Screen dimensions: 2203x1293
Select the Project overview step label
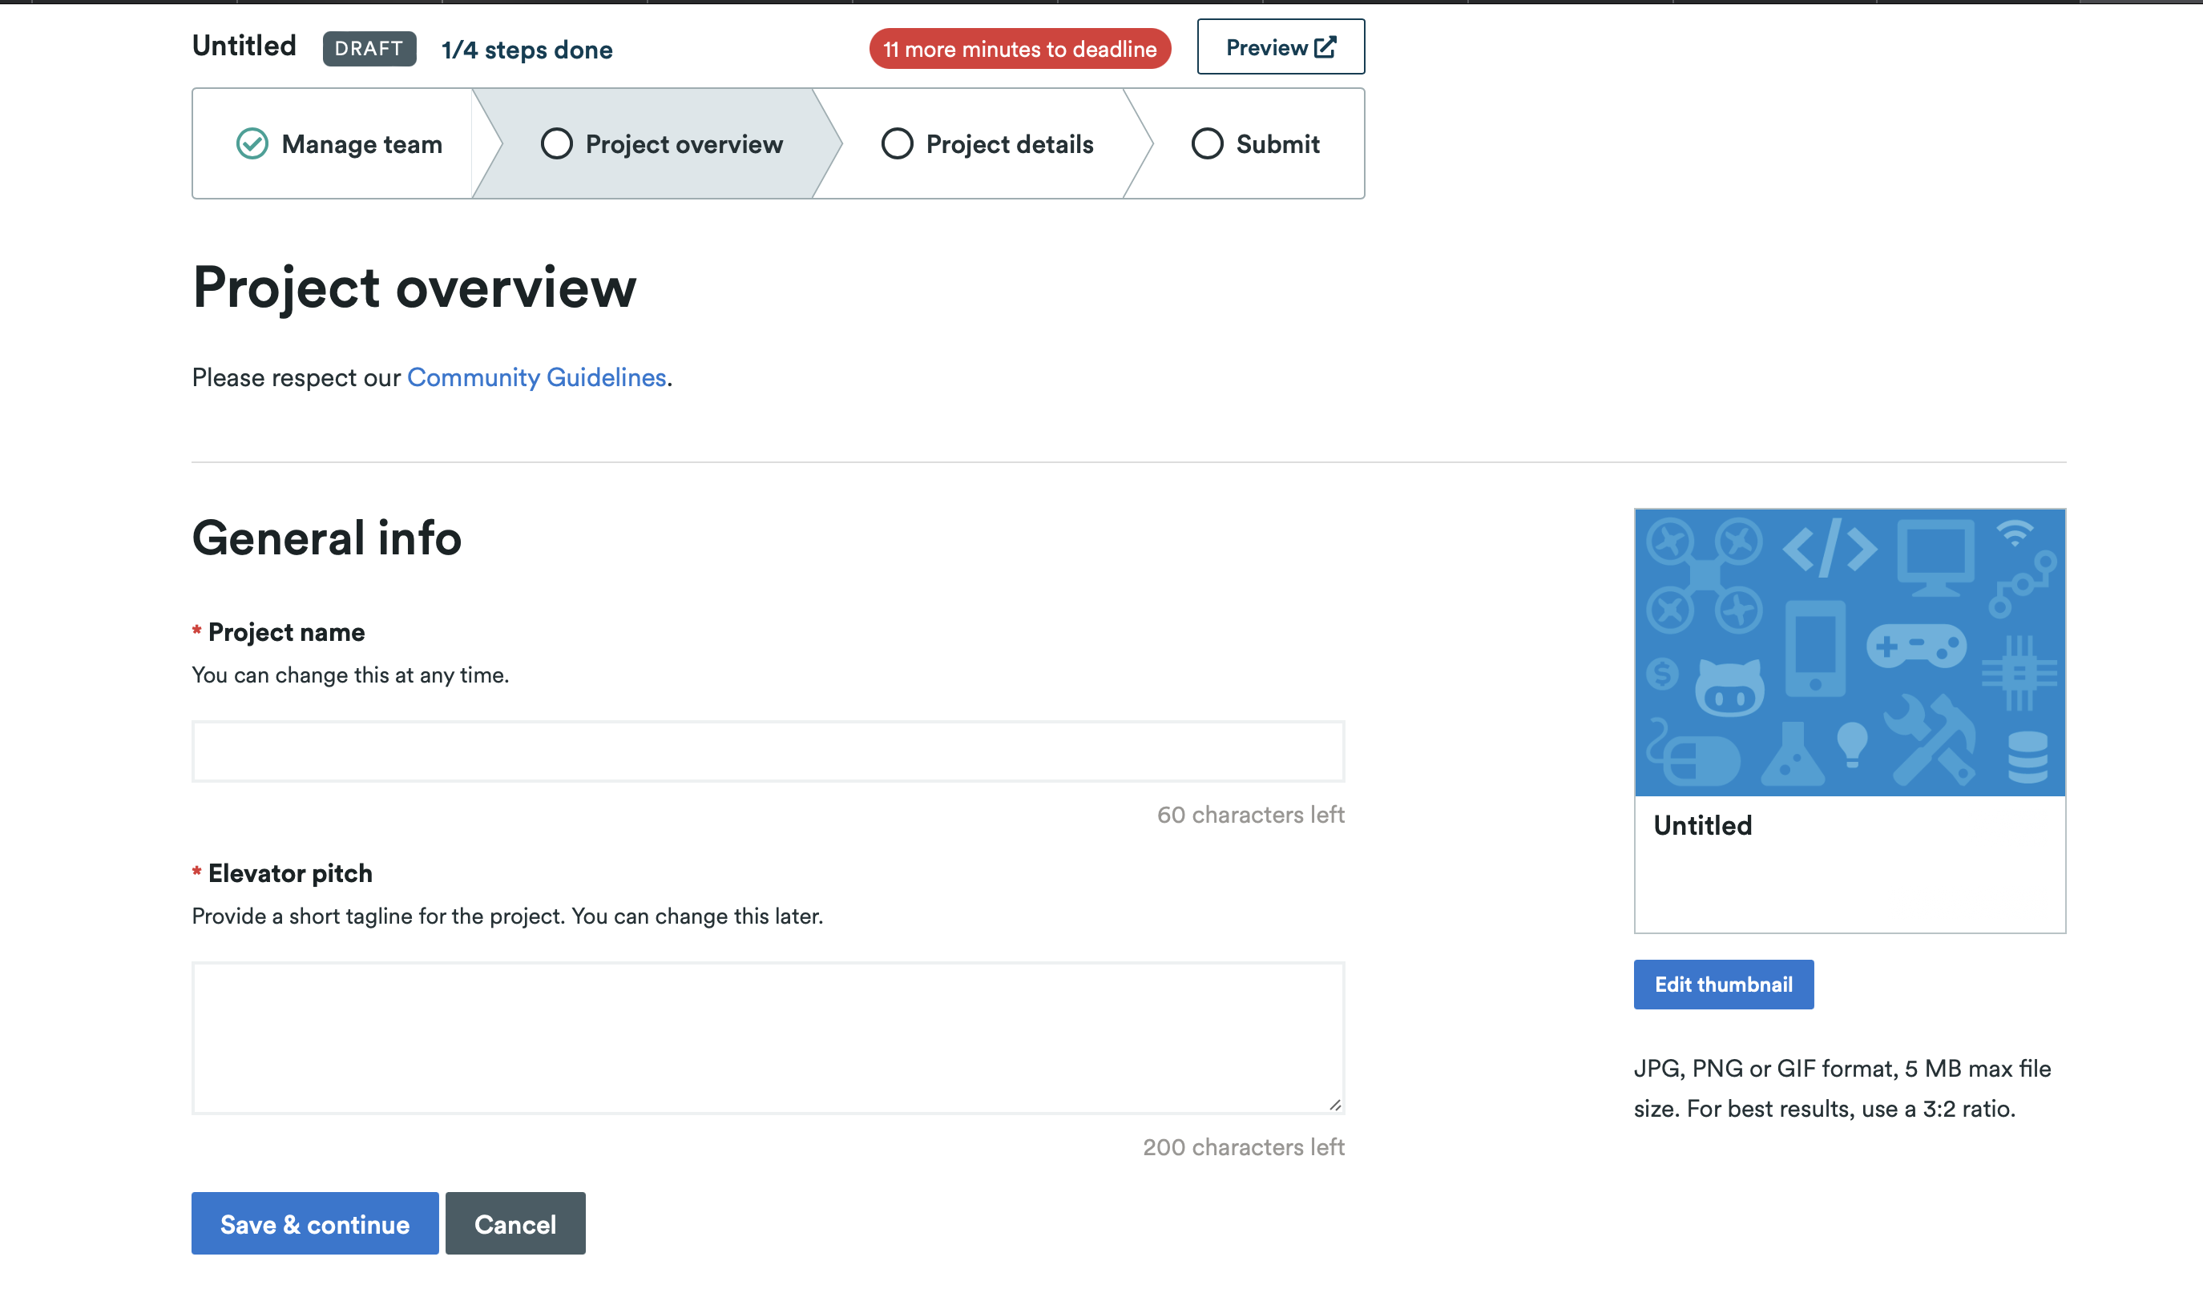pos(684,144)
